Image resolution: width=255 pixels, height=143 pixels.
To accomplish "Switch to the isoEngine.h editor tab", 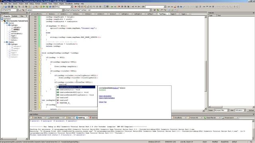I will click(x=138, y=14).
